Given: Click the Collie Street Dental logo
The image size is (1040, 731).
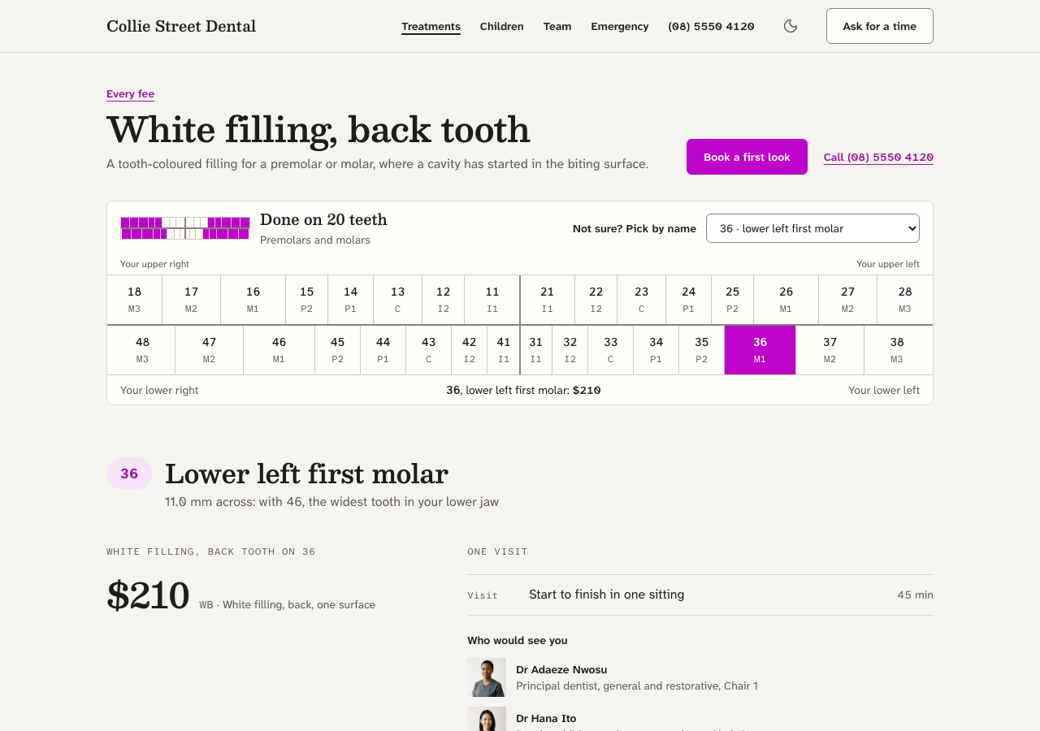Looking at the screenshot, I should click(x=181, y=26).
